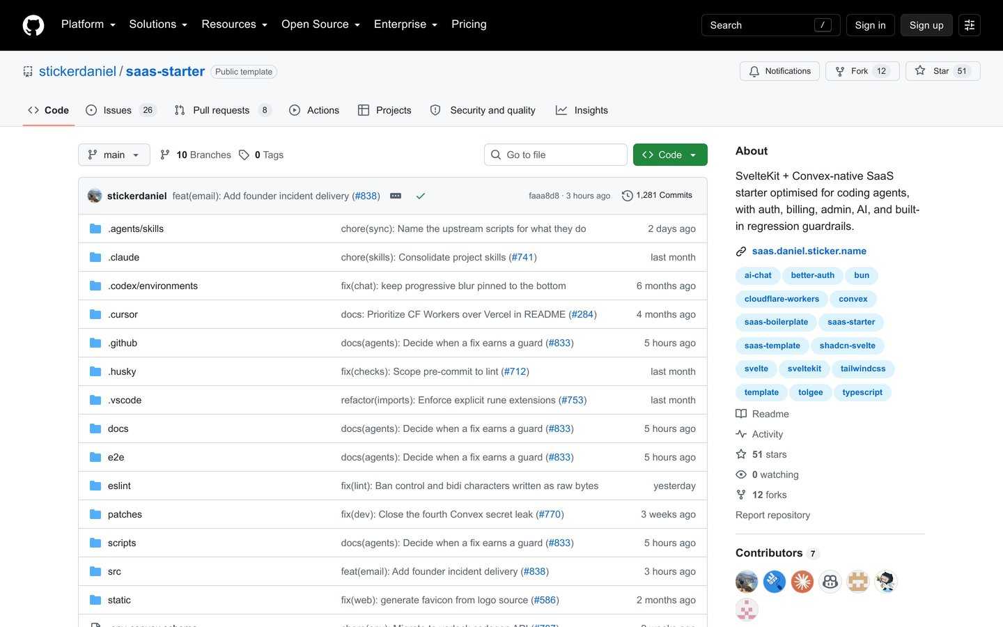The width and height of the screenshot is (1003, 627).
Task: Click the Go to file input
Action: 556,155
